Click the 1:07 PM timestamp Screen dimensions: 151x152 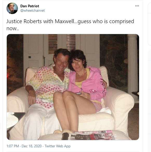pyautogui.click(x=12, y=146)
